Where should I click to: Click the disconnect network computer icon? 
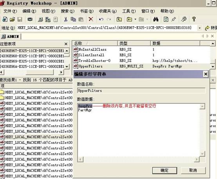[48, 20]
